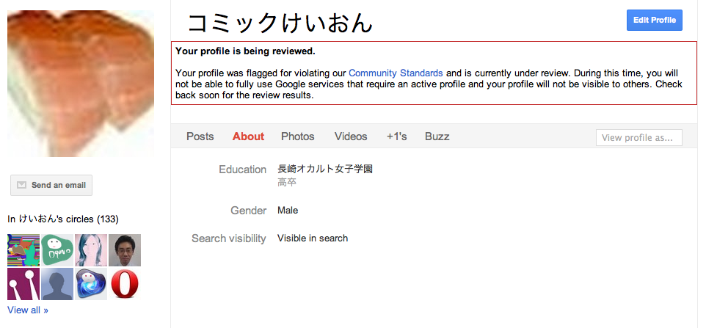Viewport: 706px width, 328px height.
Task: Switch to the Buzz tab
Action: click(x=437, y=136)
